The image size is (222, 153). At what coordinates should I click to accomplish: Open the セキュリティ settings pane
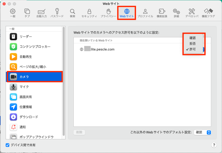tap(89, 12)
